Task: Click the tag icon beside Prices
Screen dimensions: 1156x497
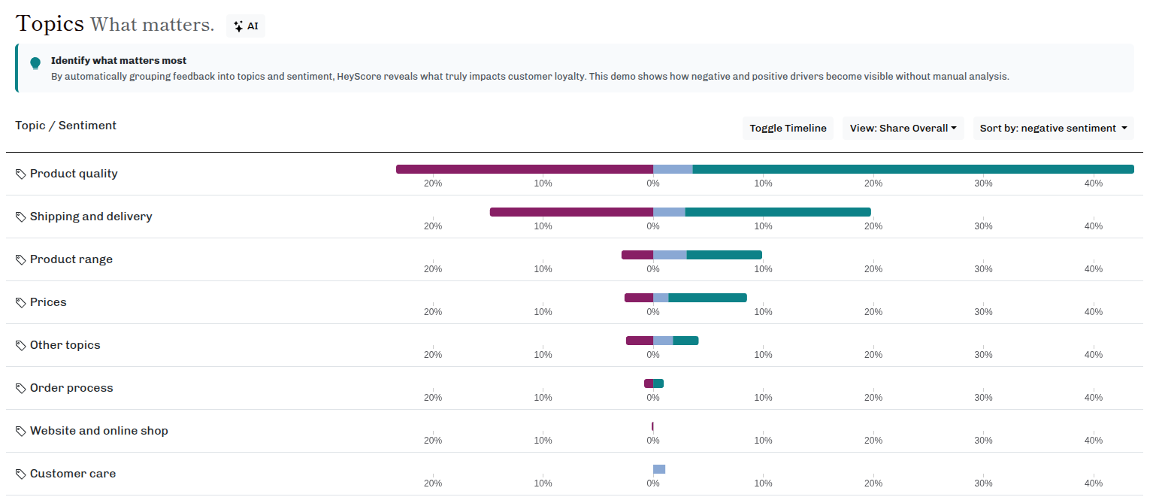Action: [21, 302]
